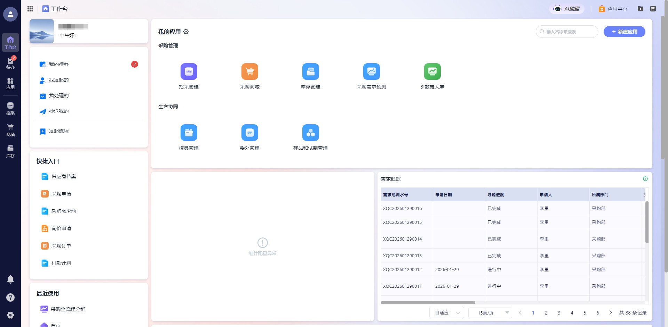This screenshot has width=668, height=327.
Task: Go to next page arrow
Action: click(x=611, y=313)
